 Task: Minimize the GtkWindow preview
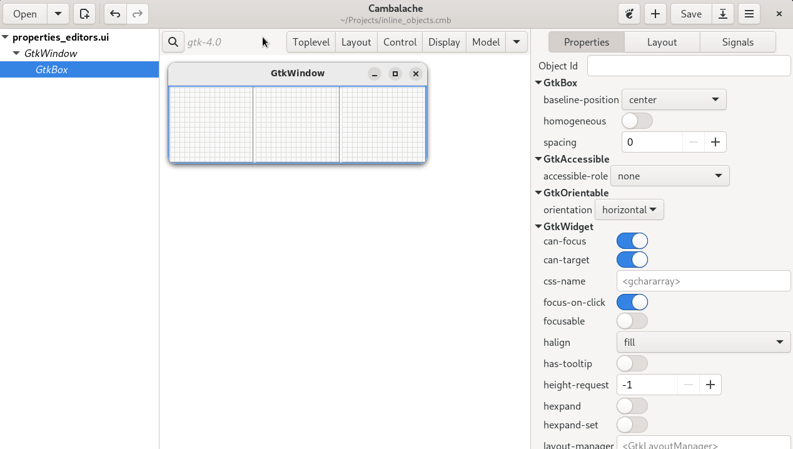coord(375,74)
